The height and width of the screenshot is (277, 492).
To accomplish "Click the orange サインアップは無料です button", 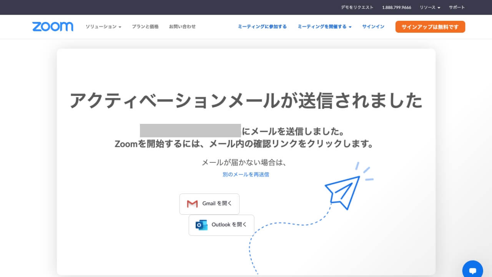I will [x=430, y=27].
